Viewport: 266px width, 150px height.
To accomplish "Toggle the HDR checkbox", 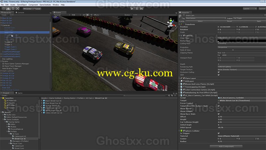I will pos(218,75).
